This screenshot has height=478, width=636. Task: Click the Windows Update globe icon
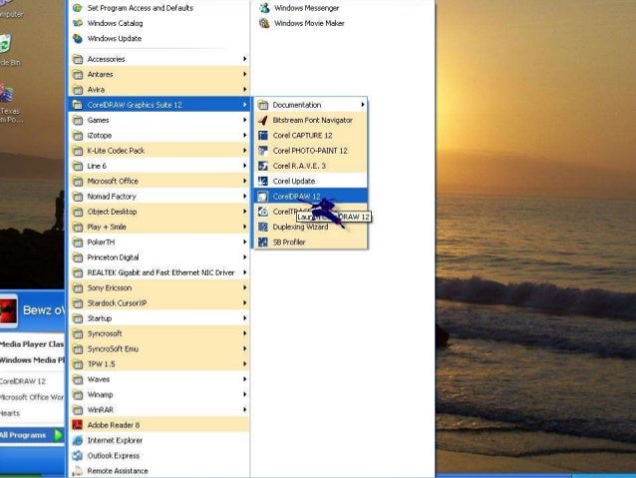[78, 39]
